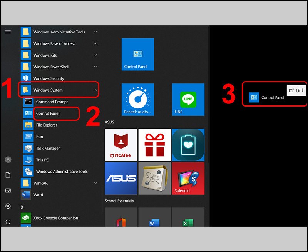The width and height of the screenshot is (308, 252).
Task: Open the Realtek Audio Console tile
Action: tap(137, 100)
